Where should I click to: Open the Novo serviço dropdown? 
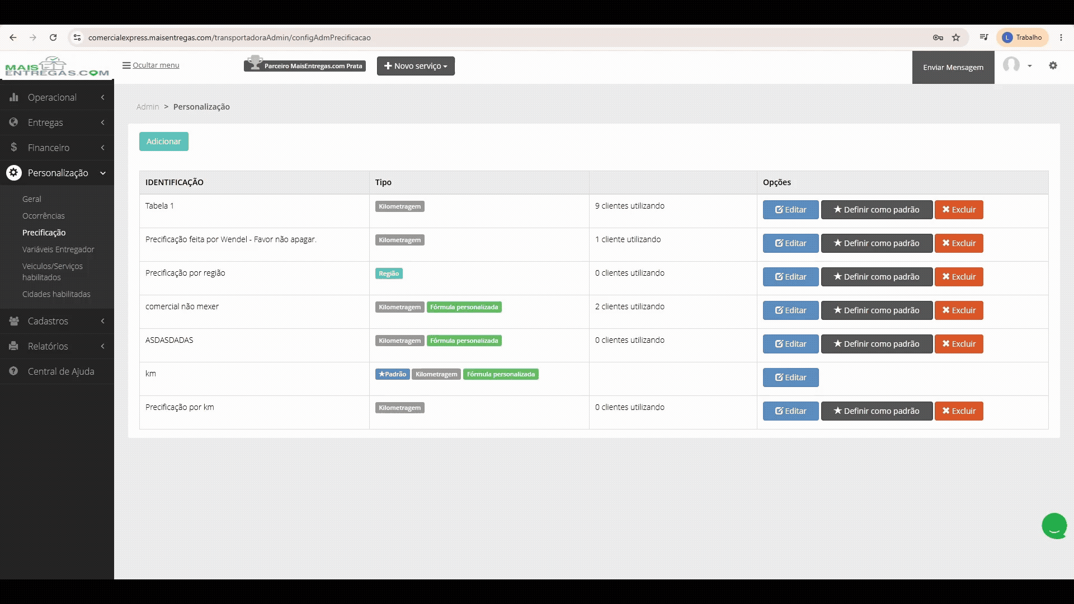(416, 66)
